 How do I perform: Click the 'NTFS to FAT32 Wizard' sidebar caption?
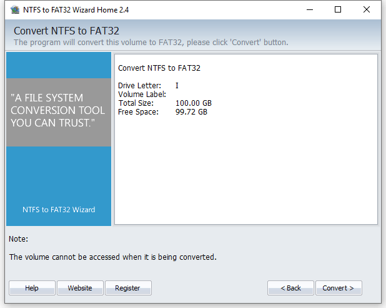coord(59,210)
